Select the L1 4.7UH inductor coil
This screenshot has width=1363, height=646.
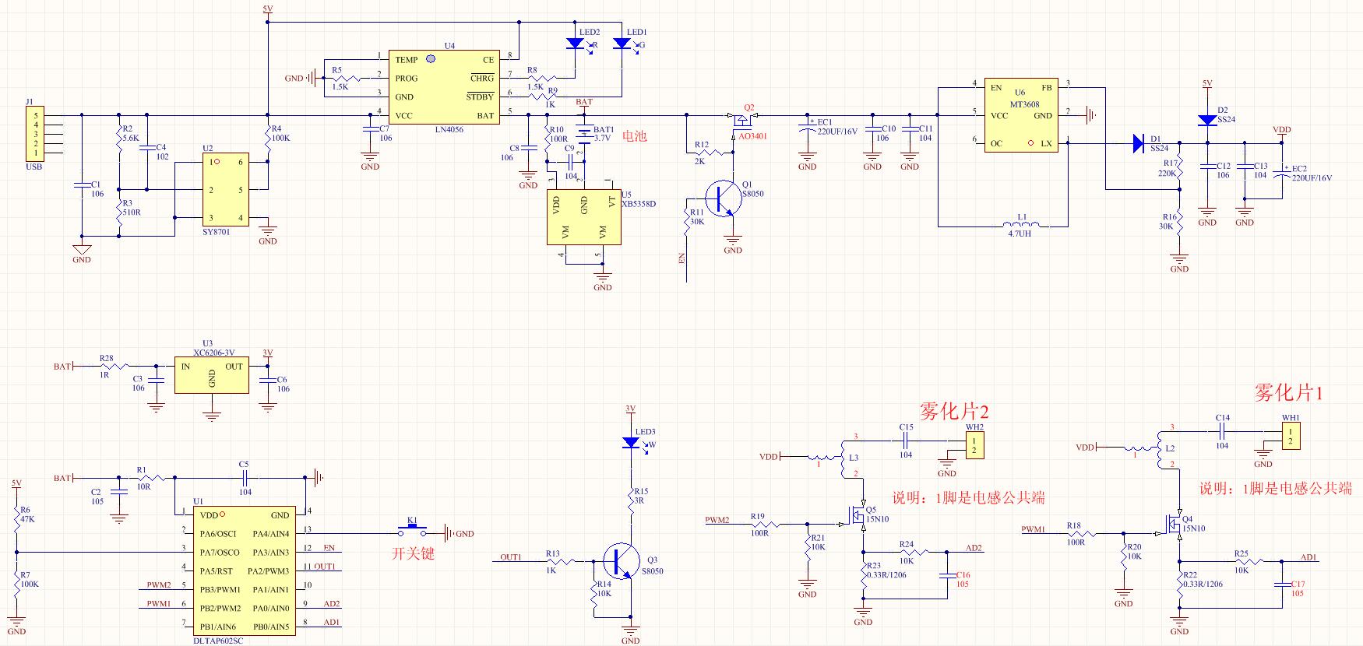point(1021,225)
